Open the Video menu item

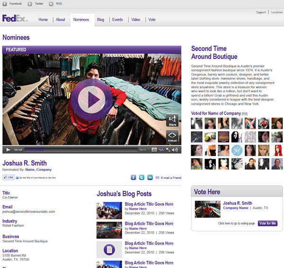coord(136,19)
